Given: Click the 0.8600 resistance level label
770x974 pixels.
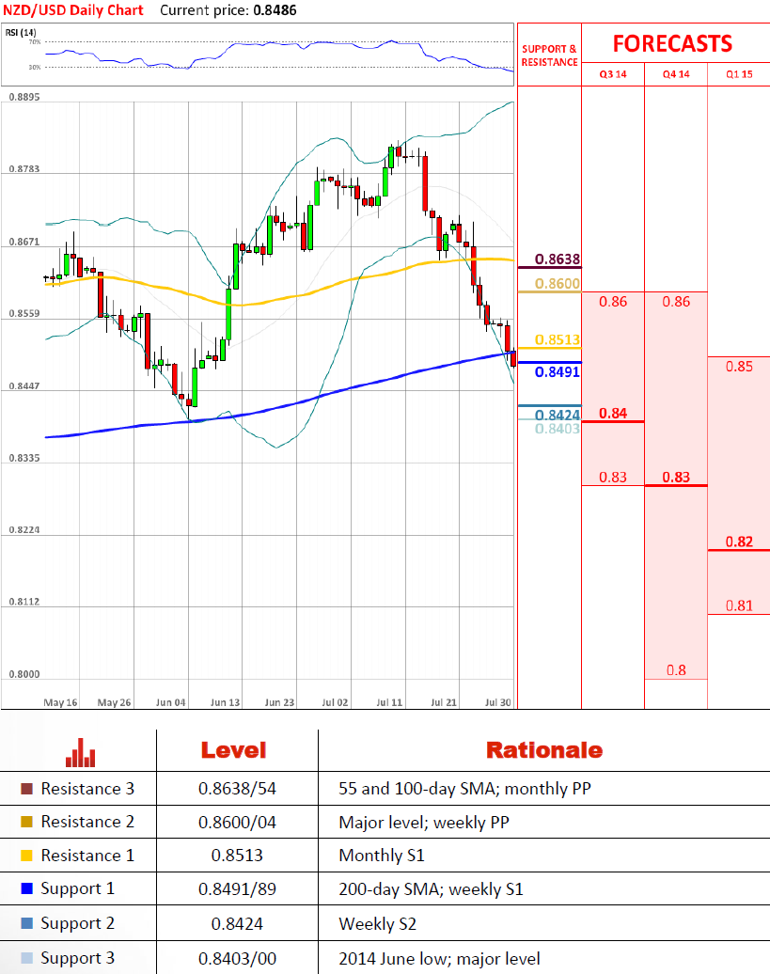Looking at the screenshot, I should point(558,284).
